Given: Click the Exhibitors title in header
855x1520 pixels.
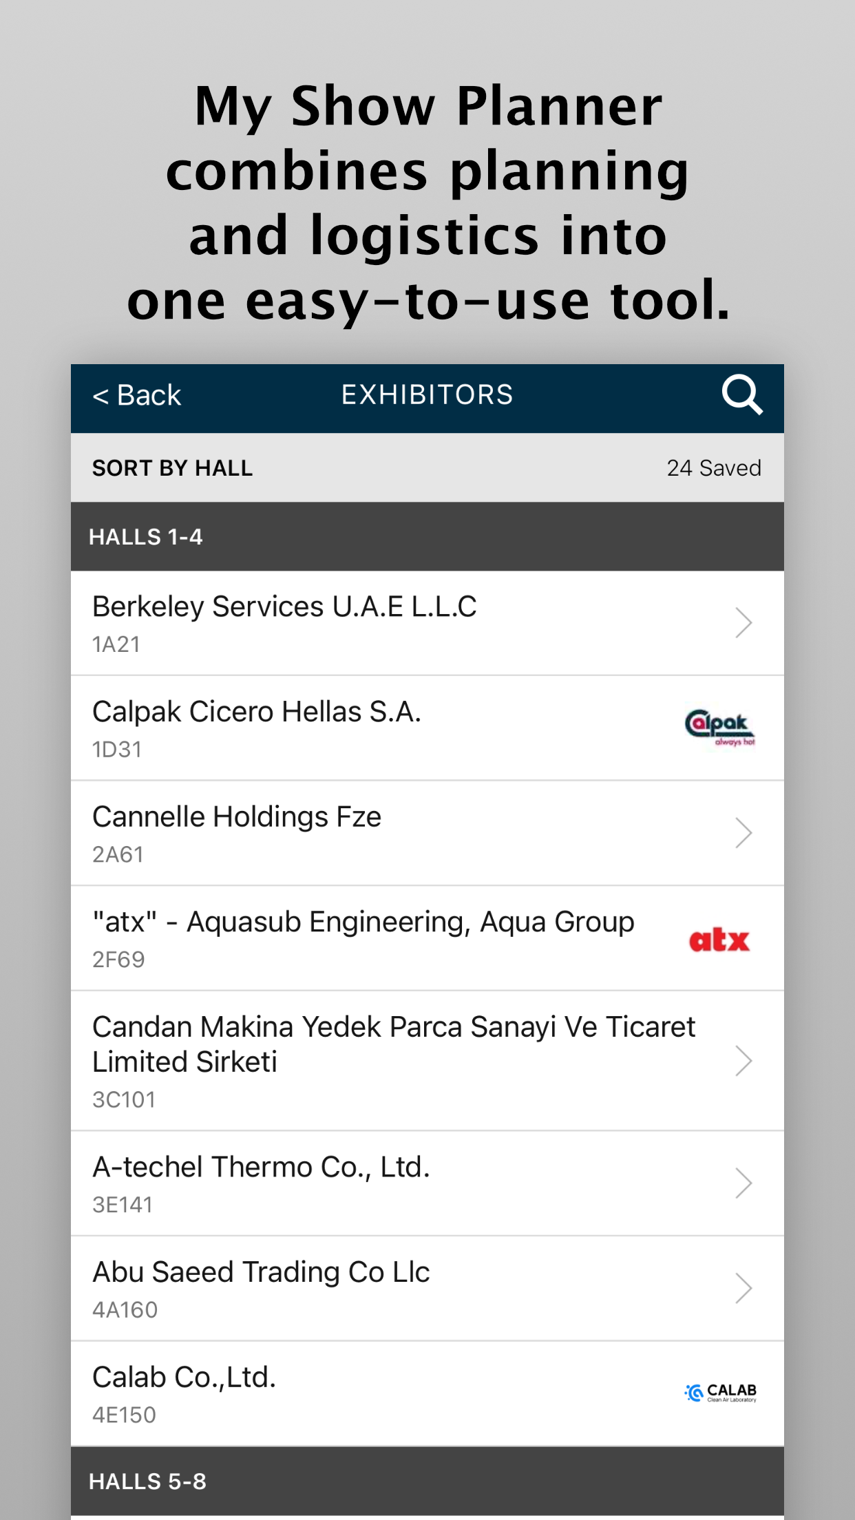Looking at the screenshot, I should [427, 395].
